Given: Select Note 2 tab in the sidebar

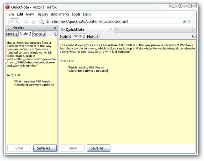Looking at the screenshot, I should tap(25, 34).
